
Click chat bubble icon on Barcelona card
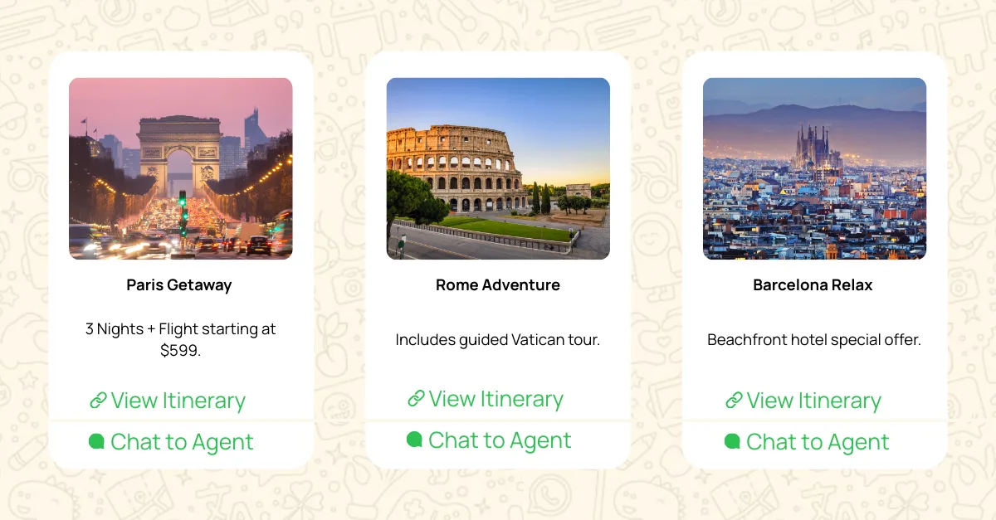click(732, 442)
